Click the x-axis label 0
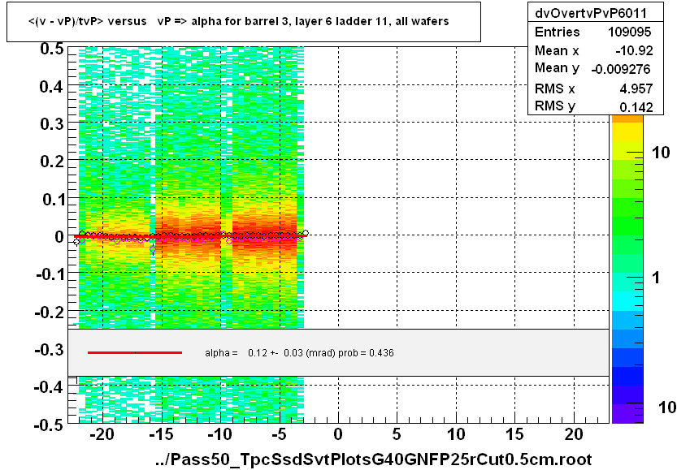The image size is (677, 470). [338, 434]
